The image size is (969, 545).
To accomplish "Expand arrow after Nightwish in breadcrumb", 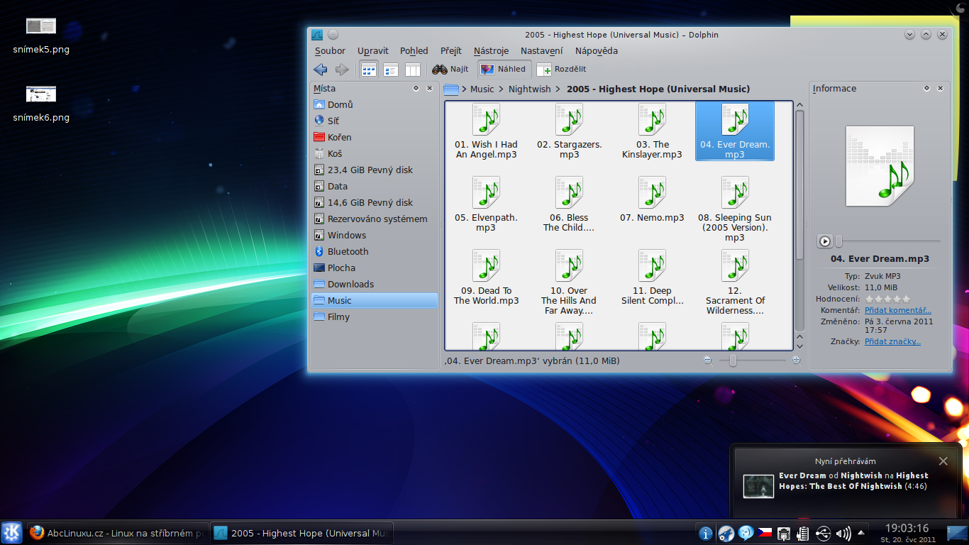I will tap(558, 89).
